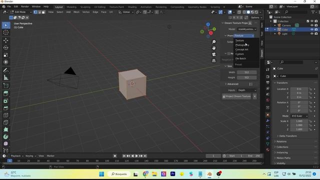Choose File Batch from prompt list
Image resolution: width=320 pixels, height=180 pixels.
click(x=246, y=58)
